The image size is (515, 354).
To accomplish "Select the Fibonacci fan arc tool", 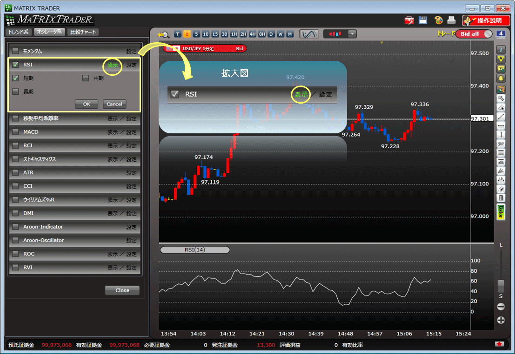I will click(x=501, y=144).
